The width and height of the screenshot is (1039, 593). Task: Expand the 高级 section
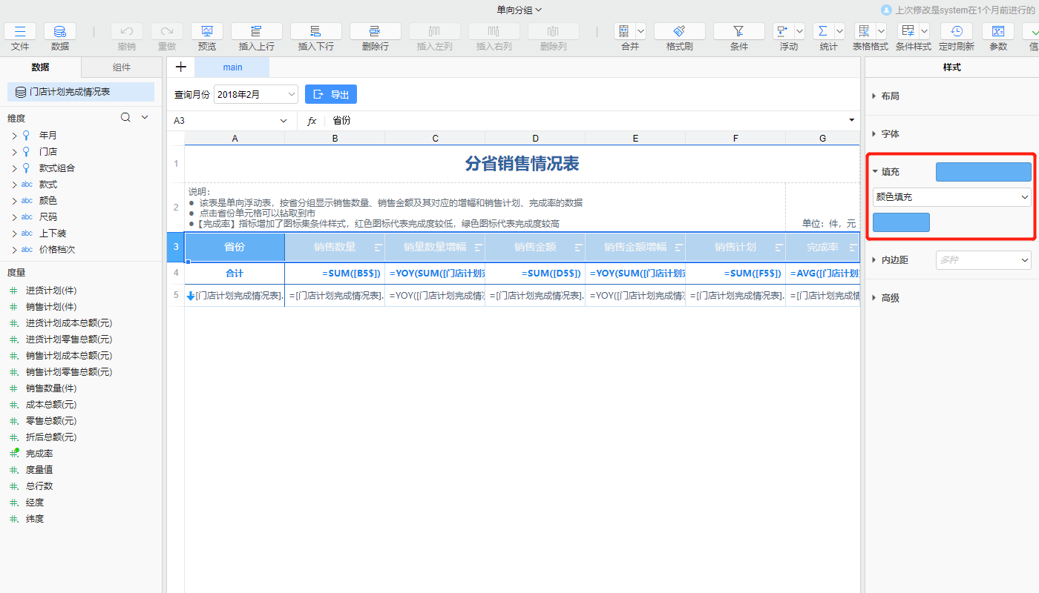(x=876, y=298)
